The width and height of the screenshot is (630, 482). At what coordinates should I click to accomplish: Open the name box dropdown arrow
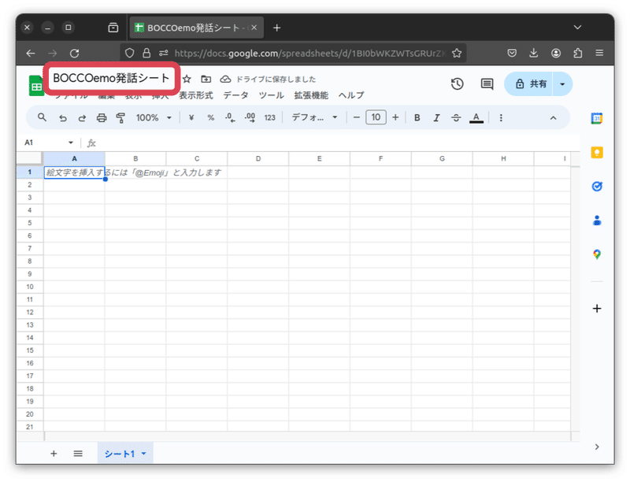[x=71, y=143]
